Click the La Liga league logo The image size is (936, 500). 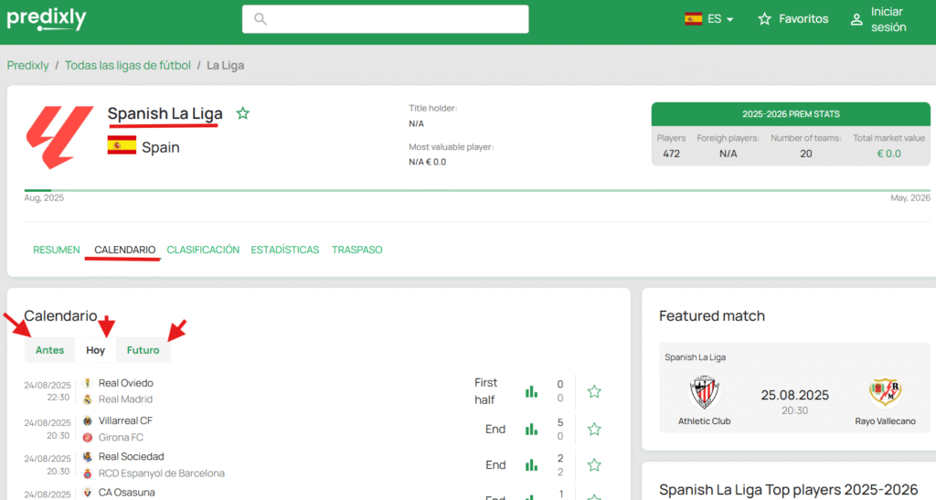60,138
